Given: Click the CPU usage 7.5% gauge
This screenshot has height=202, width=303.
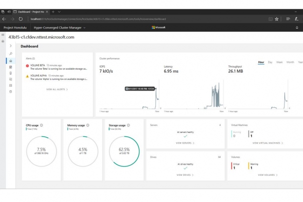Looking at the screenshot, I should coord(41,151).
